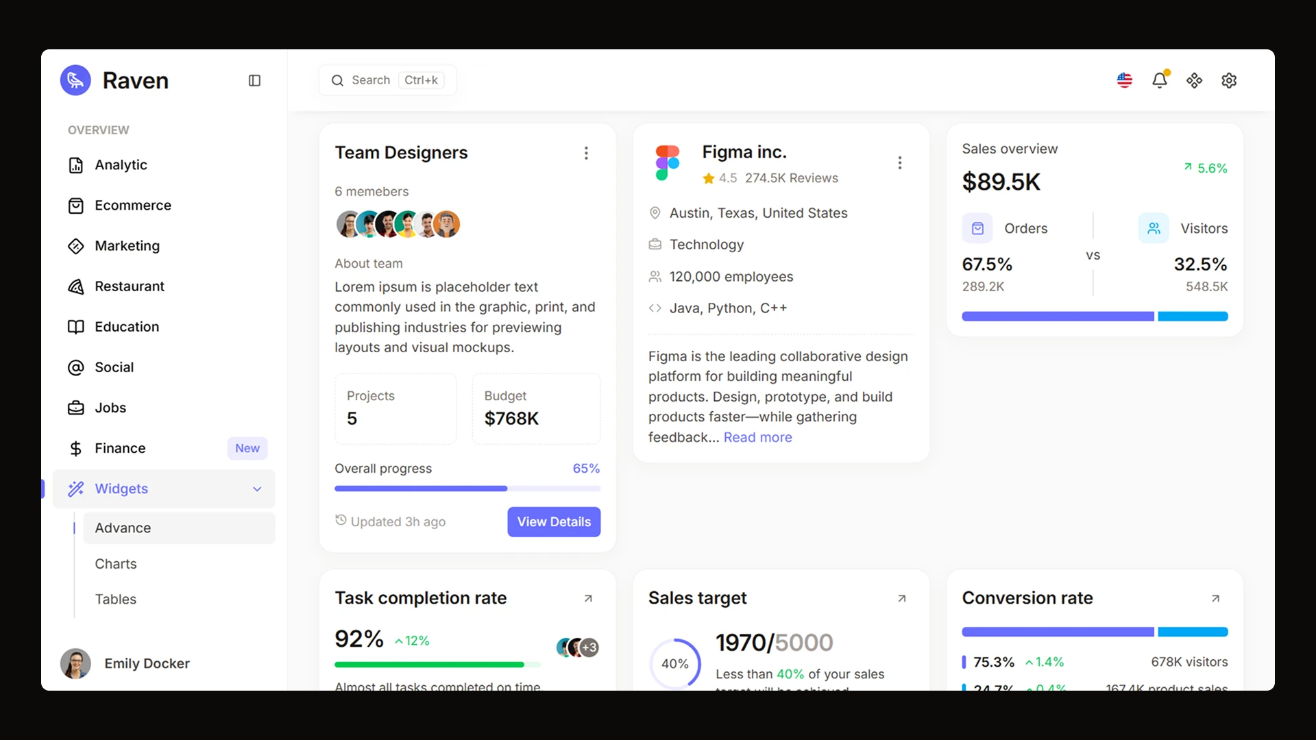Click the Figma logo
Viewport: 1316px width, 740px height.
click(x=667, y=163)
